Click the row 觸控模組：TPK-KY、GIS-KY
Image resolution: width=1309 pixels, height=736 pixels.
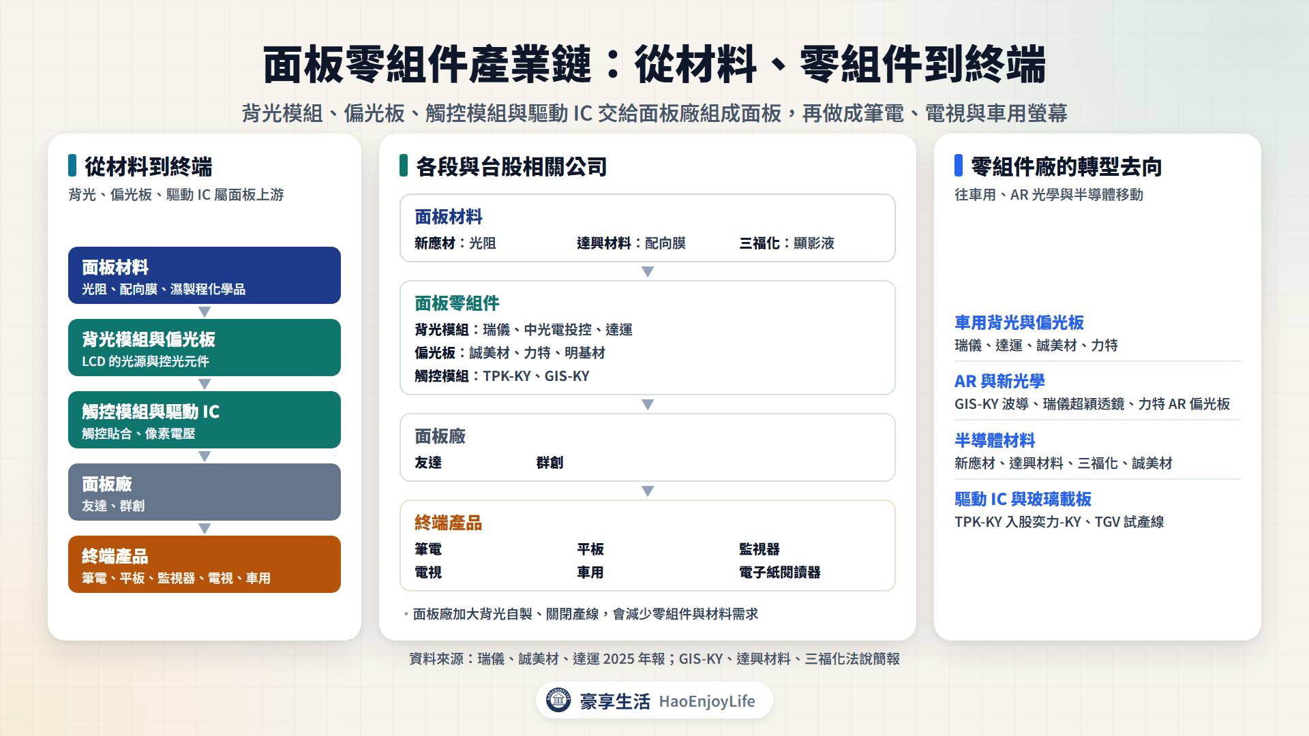point(502,376)
